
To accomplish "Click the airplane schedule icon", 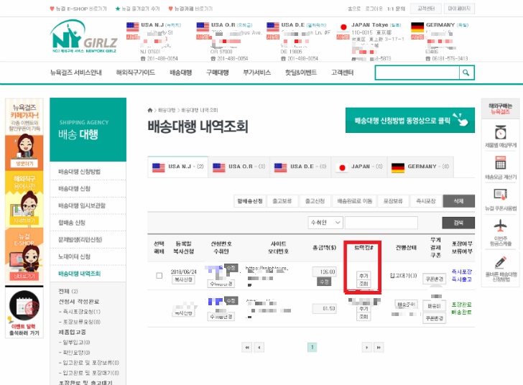I will click(x=500, y=226).
